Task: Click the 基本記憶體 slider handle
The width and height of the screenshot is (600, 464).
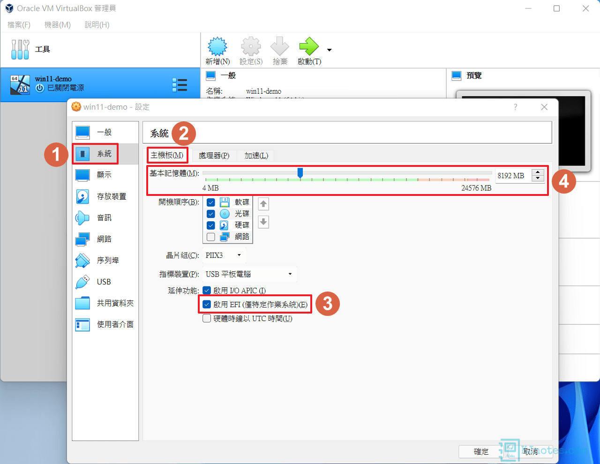Action: pyautogui.click(x=300, y=173)
